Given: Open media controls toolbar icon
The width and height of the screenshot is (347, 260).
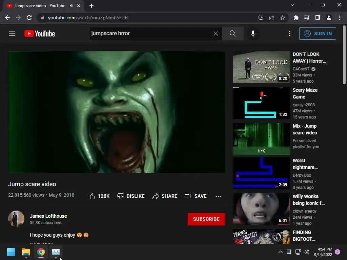Looking at the screenshot, I should (307, 18).
